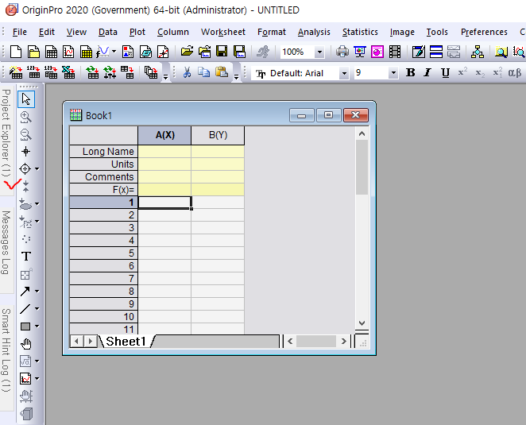Click the video builder film icon
The height and width of the screenshot is (425, 526).
(x=395, y=52)
